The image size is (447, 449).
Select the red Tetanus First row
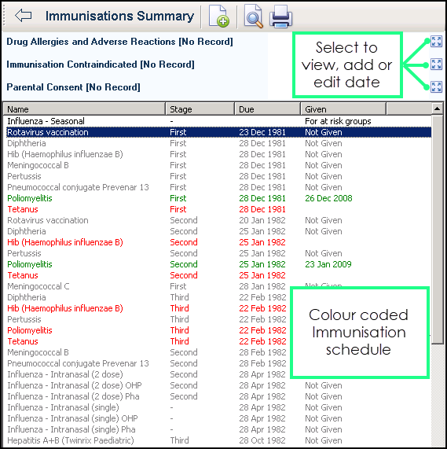point(218,209)
